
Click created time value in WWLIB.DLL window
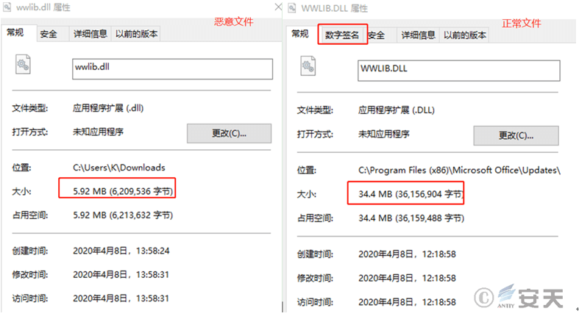click(407, 254)
